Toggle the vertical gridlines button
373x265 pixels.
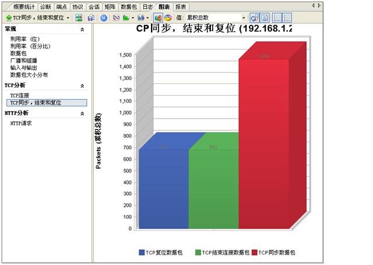pyautogui.click(x=277, y=18)
